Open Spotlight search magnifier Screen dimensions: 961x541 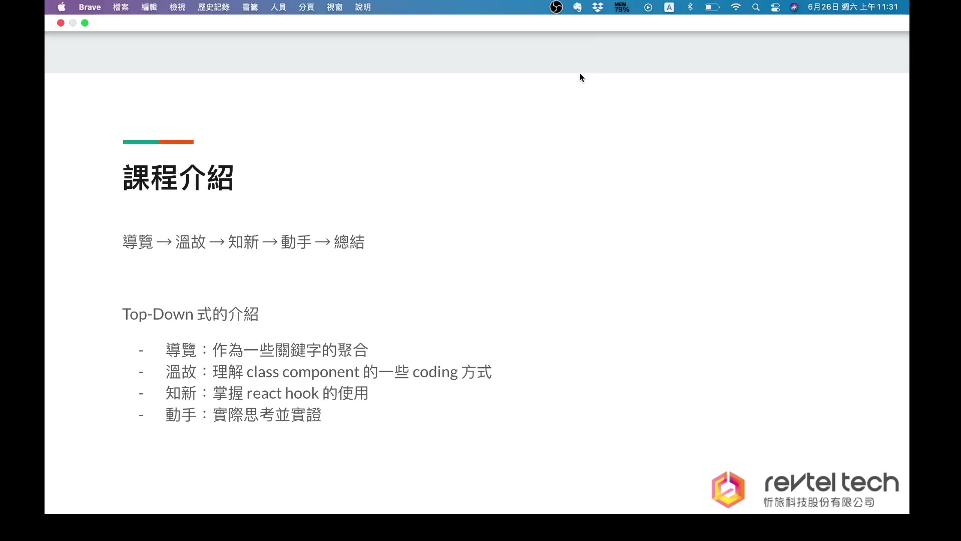(x=756, y=7)
